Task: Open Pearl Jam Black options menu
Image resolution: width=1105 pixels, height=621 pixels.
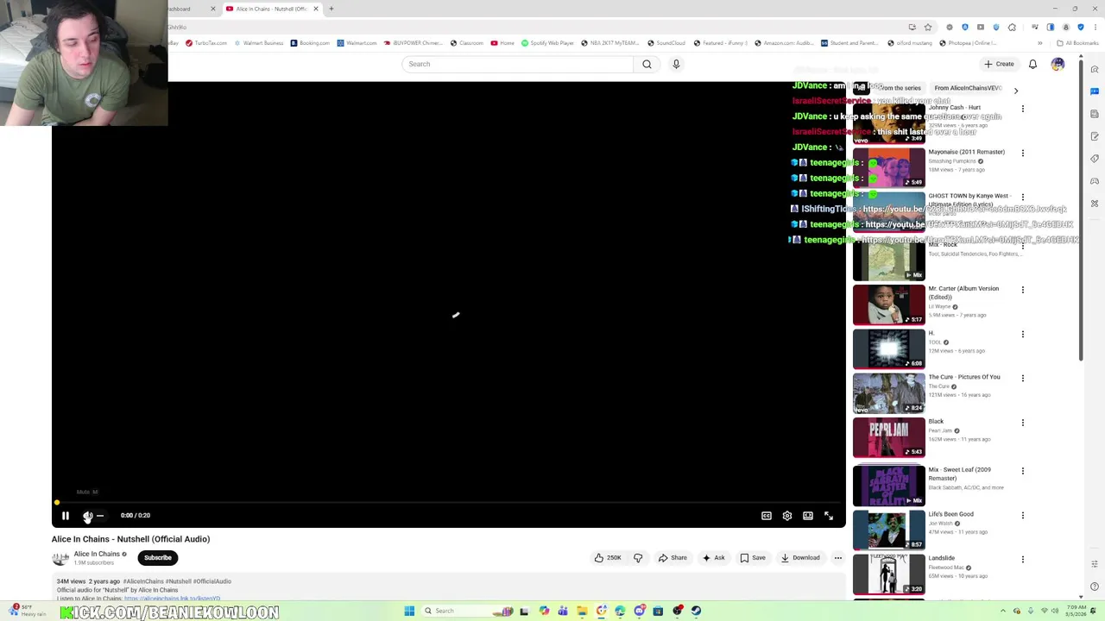Action: click(x=1023, y=423)
